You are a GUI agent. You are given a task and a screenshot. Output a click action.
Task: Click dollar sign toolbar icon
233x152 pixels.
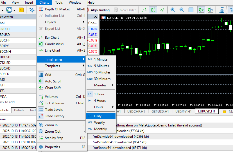[x=21, y=10]
